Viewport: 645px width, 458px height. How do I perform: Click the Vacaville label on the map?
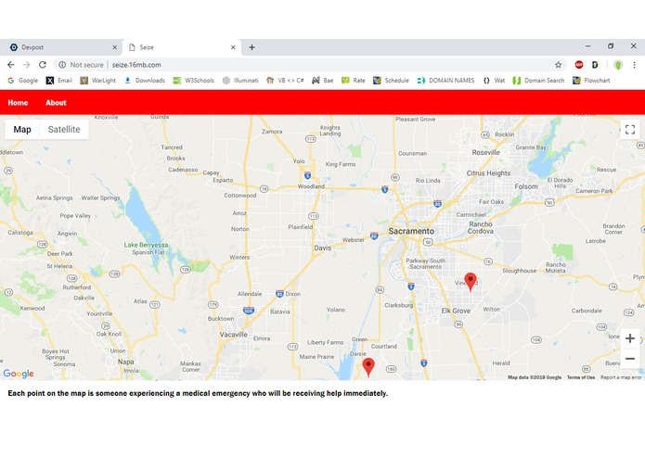click(234, 335)
